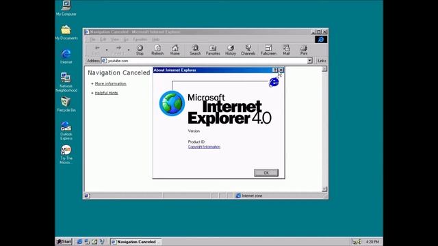Screen dimensions: 438x246
Task: Expand the Address bar dropdown list
Action: click(309, 61)
